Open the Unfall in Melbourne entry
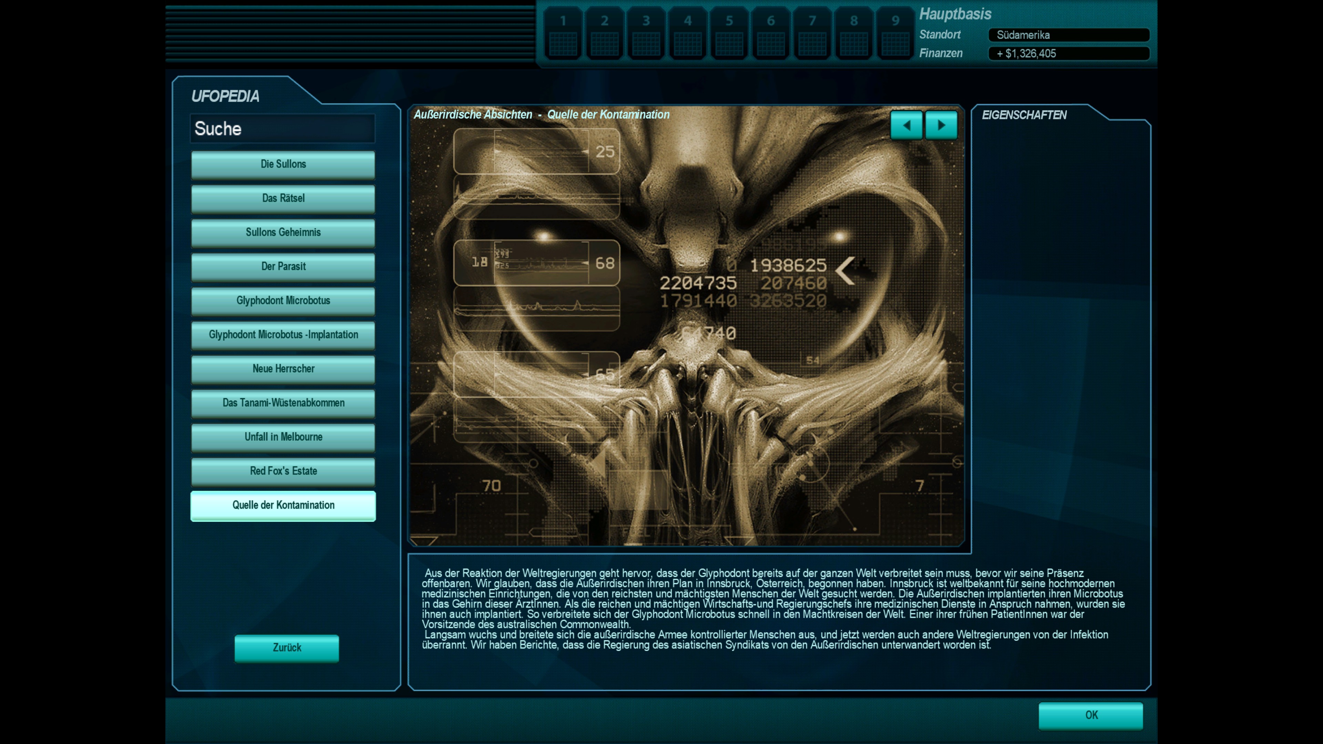The height and width of the screenshot is (744, 1323). pyautogui.click(x=283, y=437)
